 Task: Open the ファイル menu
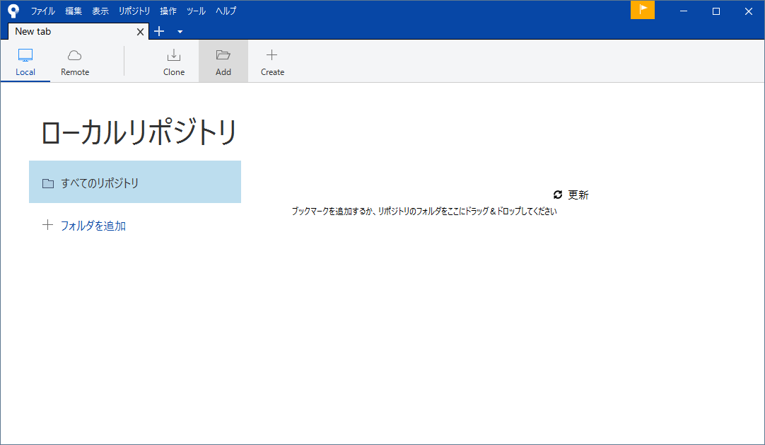[42, 11]
